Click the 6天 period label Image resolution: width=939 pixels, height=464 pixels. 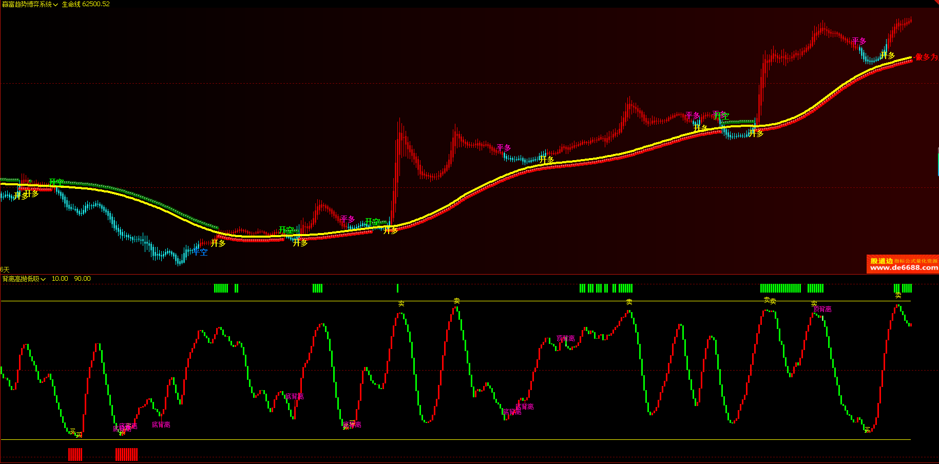pos(5,269)
